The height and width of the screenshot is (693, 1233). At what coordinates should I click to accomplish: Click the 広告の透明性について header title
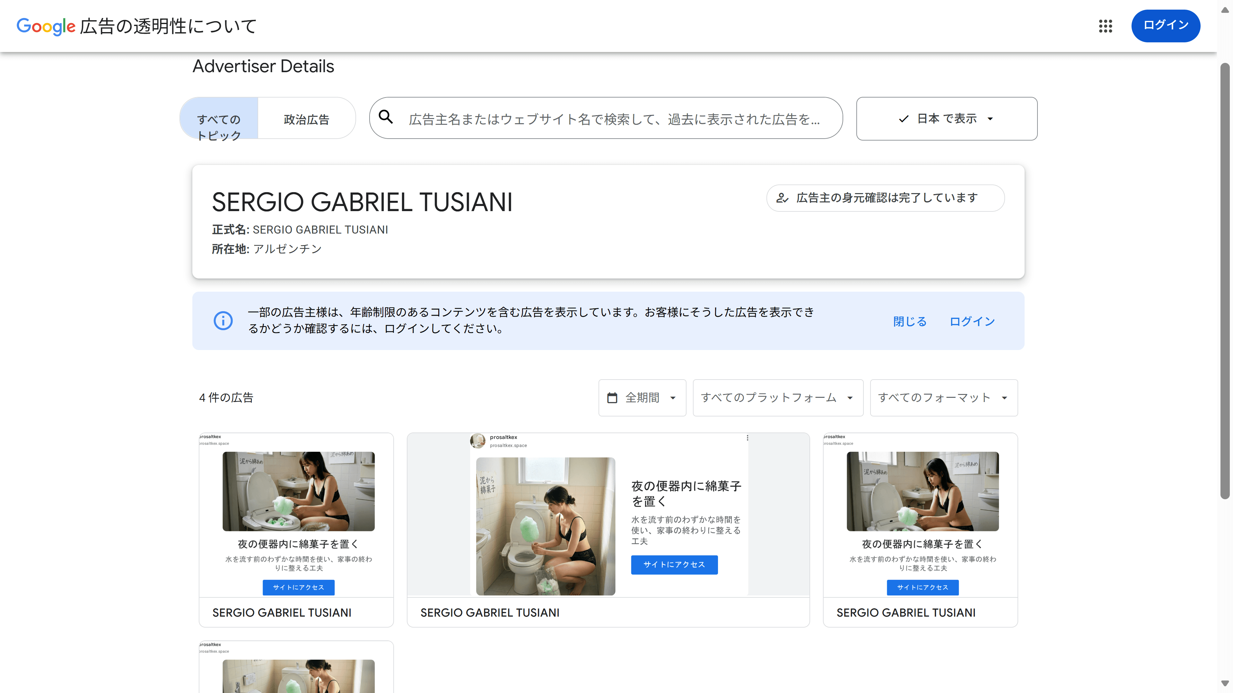pyautogui.click(x=169, y=26)
